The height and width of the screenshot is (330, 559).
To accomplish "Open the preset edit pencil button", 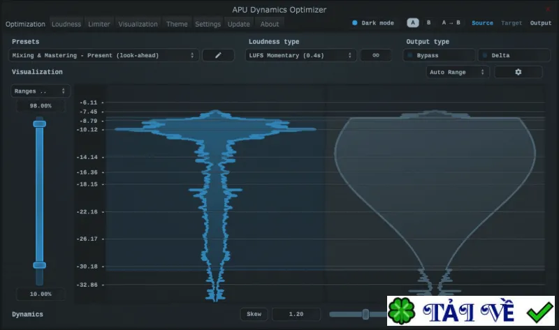I will click(x=218, y=55).
